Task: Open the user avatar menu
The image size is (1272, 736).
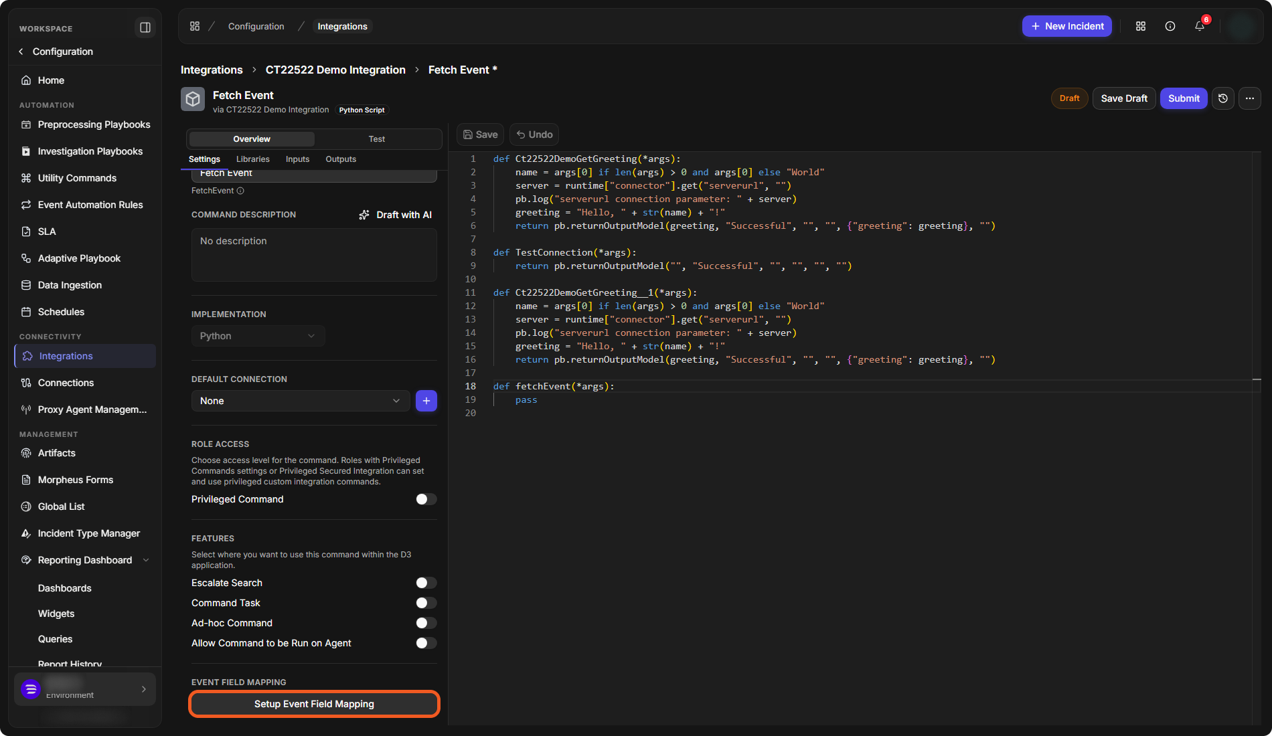Action: point(1242,26)
